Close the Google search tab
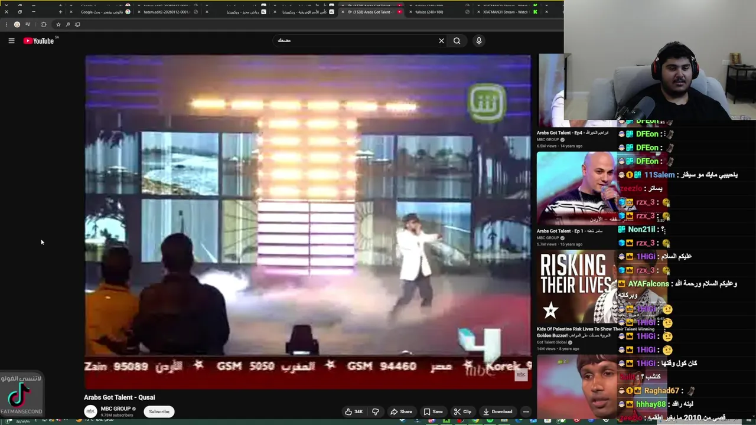The image size is (756, 425). (71, 12)
